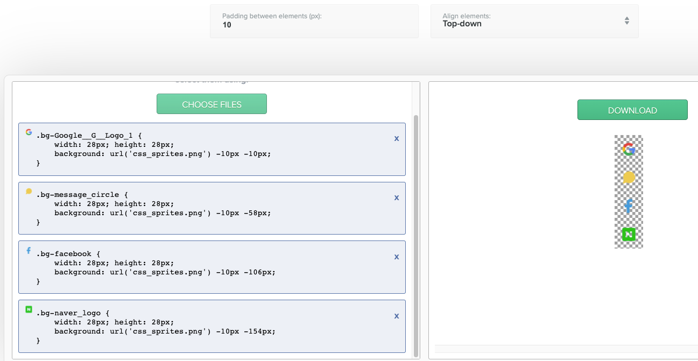This screenshot has width=698, height=361.
Task: Click the facebook logo in the sprite preview
Action: pos(629,206)
